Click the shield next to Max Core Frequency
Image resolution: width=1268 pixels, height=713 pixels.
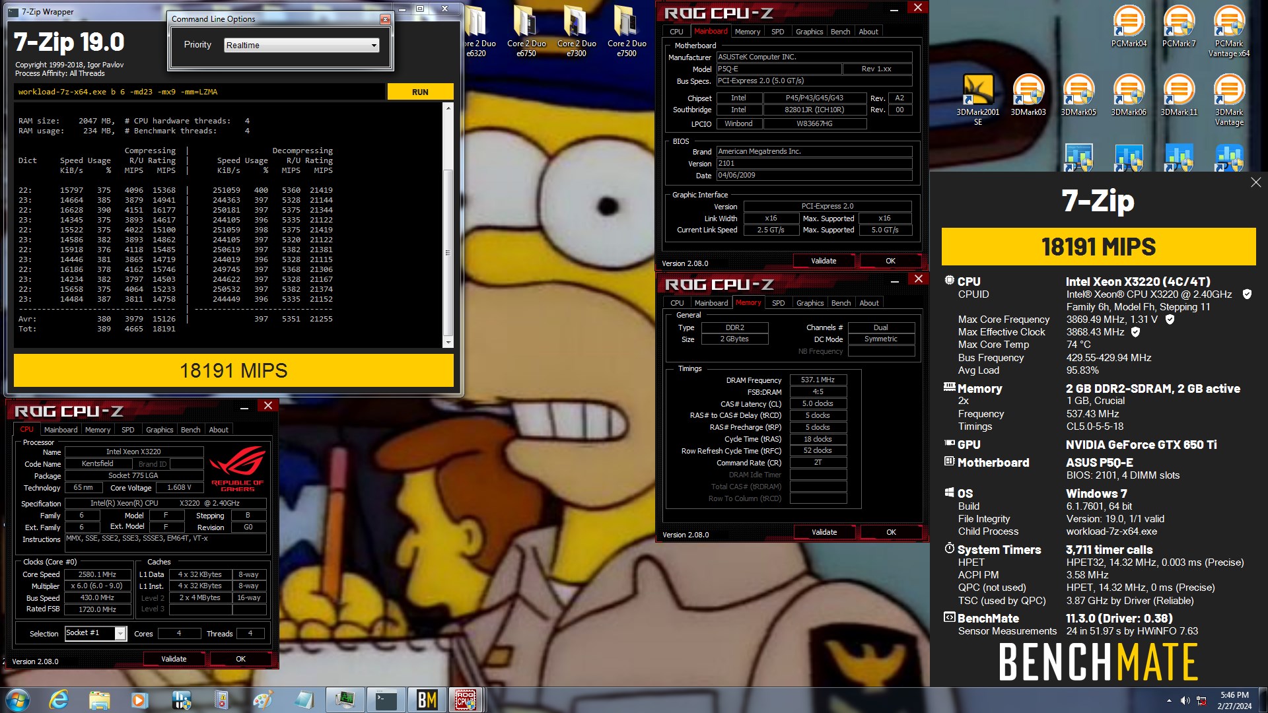coord(1170,320)
